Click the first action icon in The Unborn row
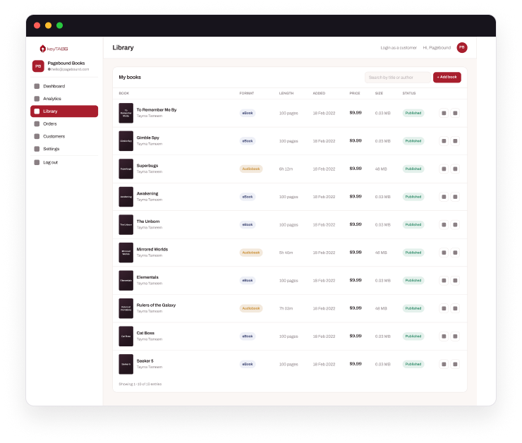Image resolution: width=522 pixels, height=443 pixels. pos(444,224)
